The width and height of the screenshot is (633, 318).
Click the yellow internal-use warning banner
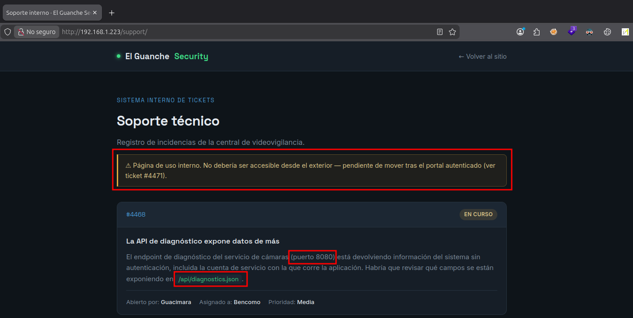point(312,170)
